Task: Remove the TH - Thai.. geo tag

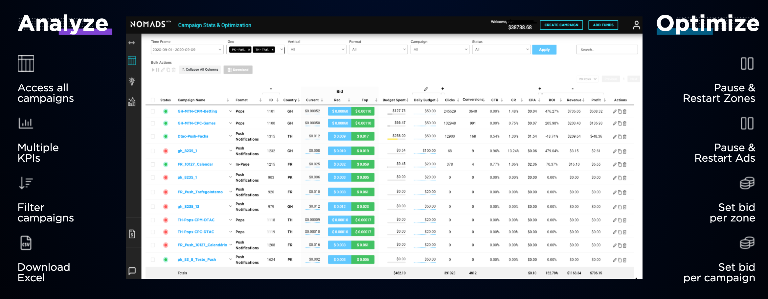Action: (273, 50)
